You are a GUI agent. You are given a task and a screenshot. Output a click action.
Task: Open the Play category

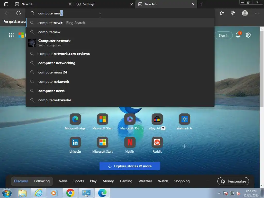click(93, 181)
